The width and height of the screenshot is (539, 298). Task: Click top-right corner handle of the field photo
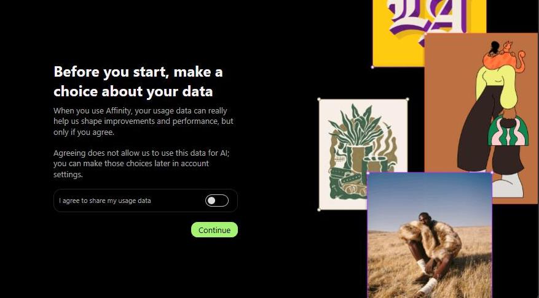coord(492,172)
